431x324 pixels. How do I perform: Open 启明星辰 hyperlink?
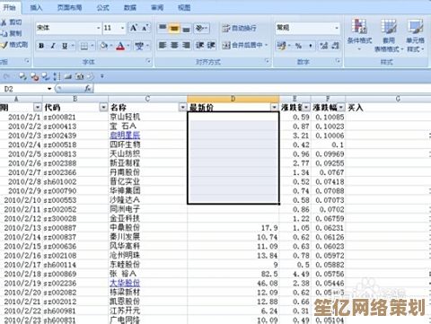[x=125, y=136]
